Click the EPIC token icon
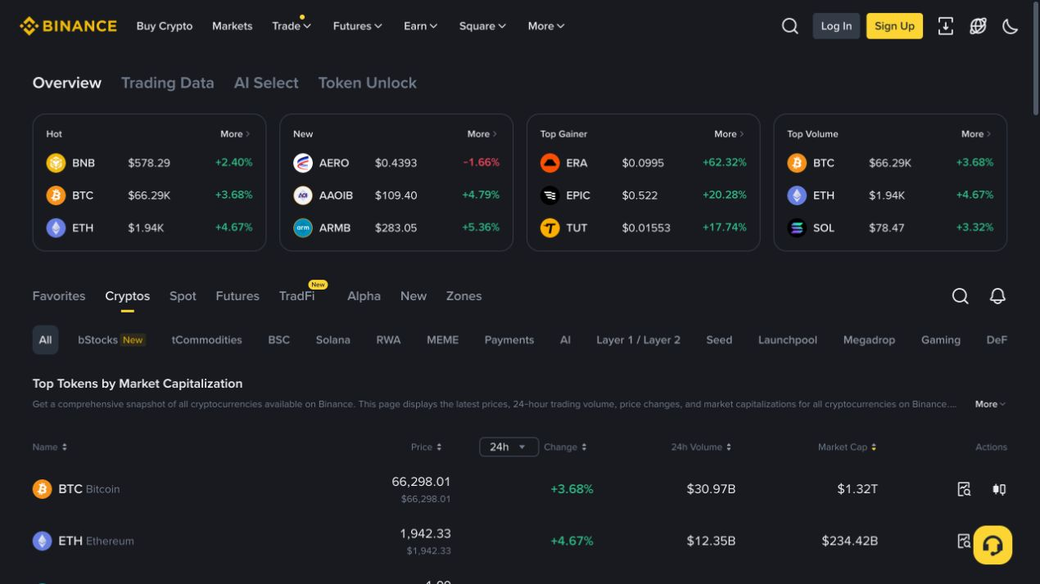 click(x=550, y=195)
